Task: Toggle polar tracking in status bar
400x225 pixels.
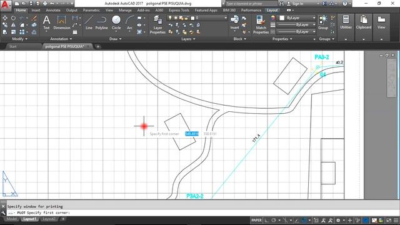Action: point(274,220)
